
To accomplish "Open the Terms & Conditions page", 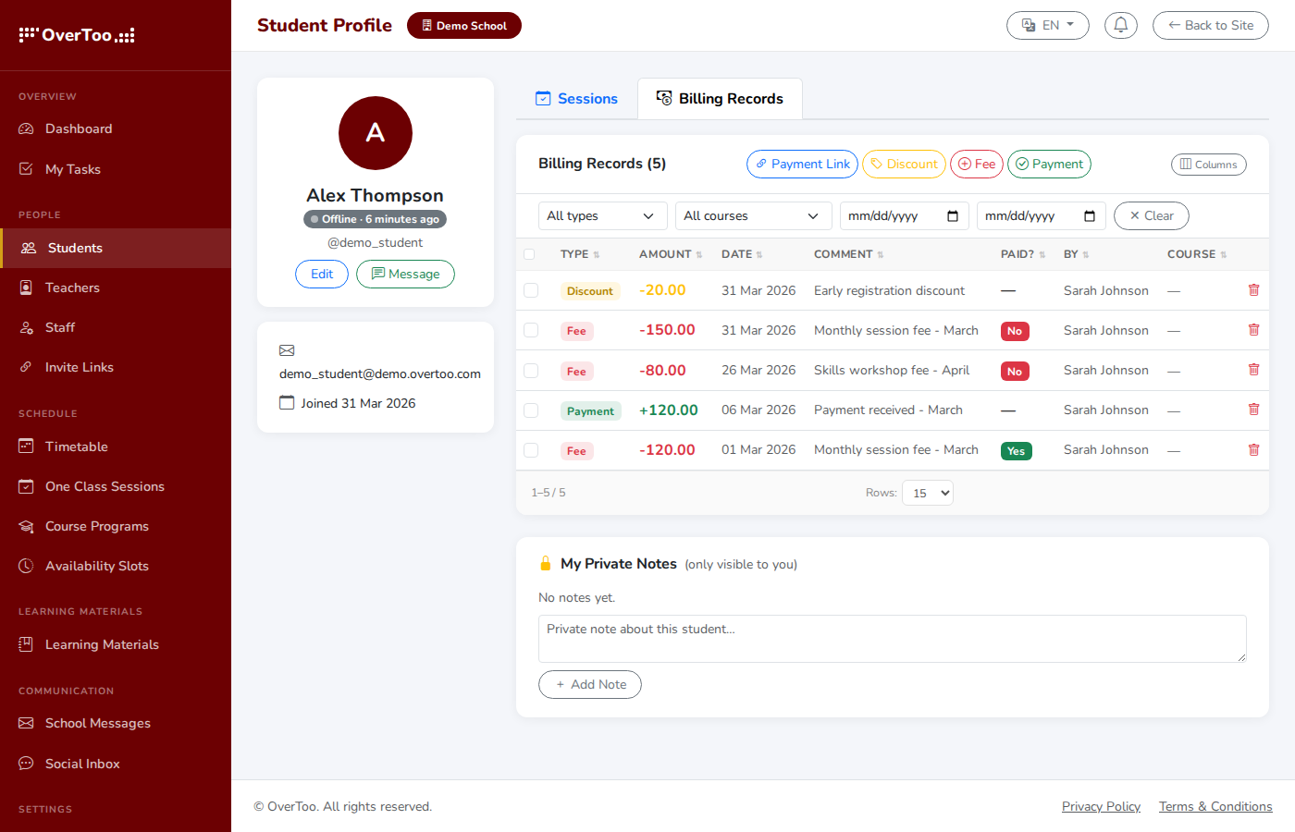I will click(1215, 805).
